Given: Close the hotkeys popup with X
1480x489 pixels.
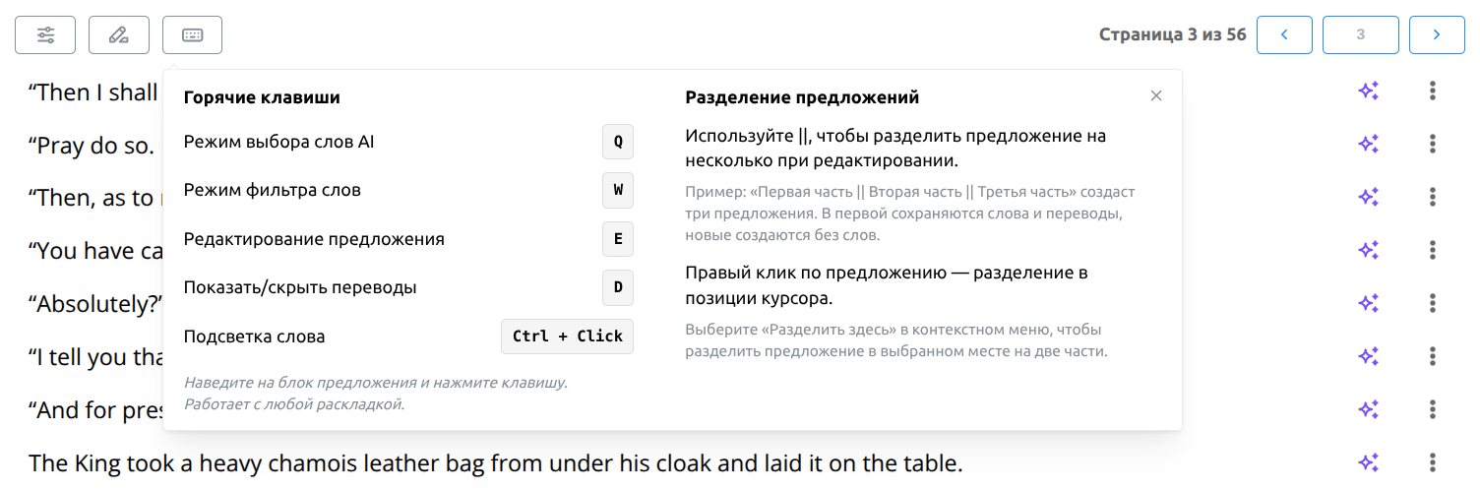Looking at the screenshot, I should [x=1156, y=96].
